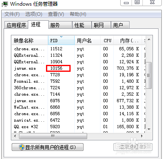Click PID value 6472
This screenshot has width=163, height=159.
coord(55,120)
